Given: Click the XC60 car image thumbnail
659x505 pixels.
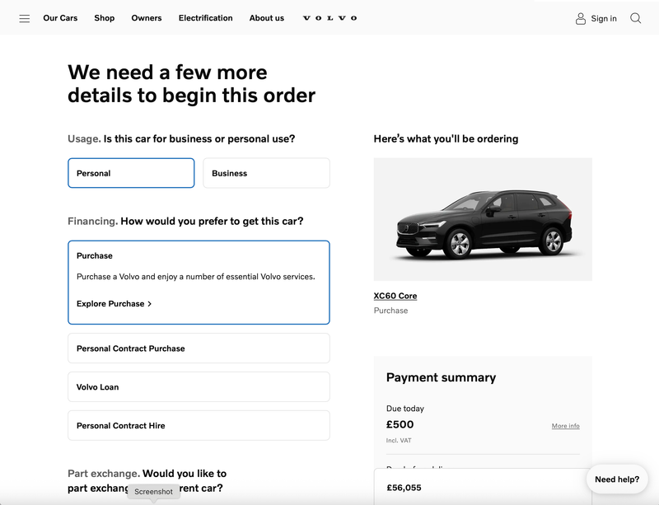Looking at the screenshot, I should click(483, 217).
